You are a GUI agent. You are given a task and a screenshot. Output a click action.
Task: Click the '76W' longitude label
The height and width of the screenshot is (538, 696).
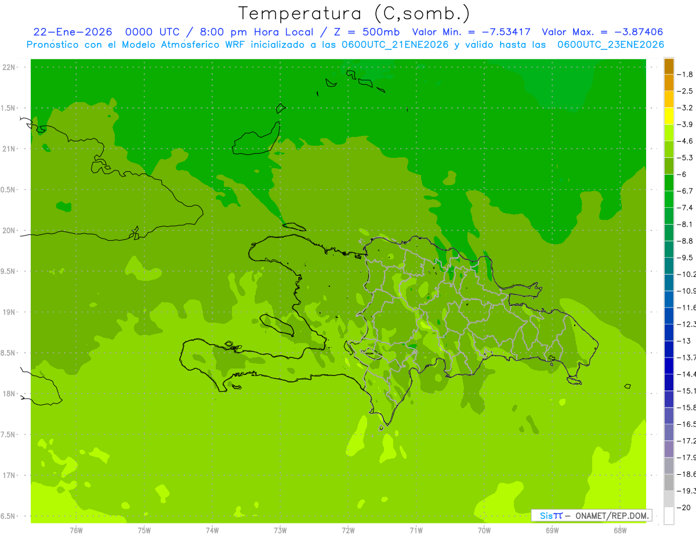pyautogui.click(x=76, y=530)
